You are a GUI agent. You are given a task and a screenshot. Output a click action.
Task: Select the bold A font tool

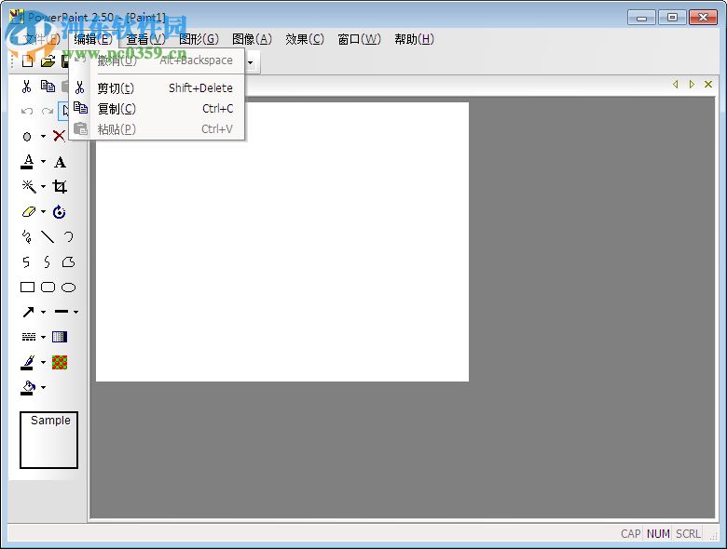click(x=60, y=162)
